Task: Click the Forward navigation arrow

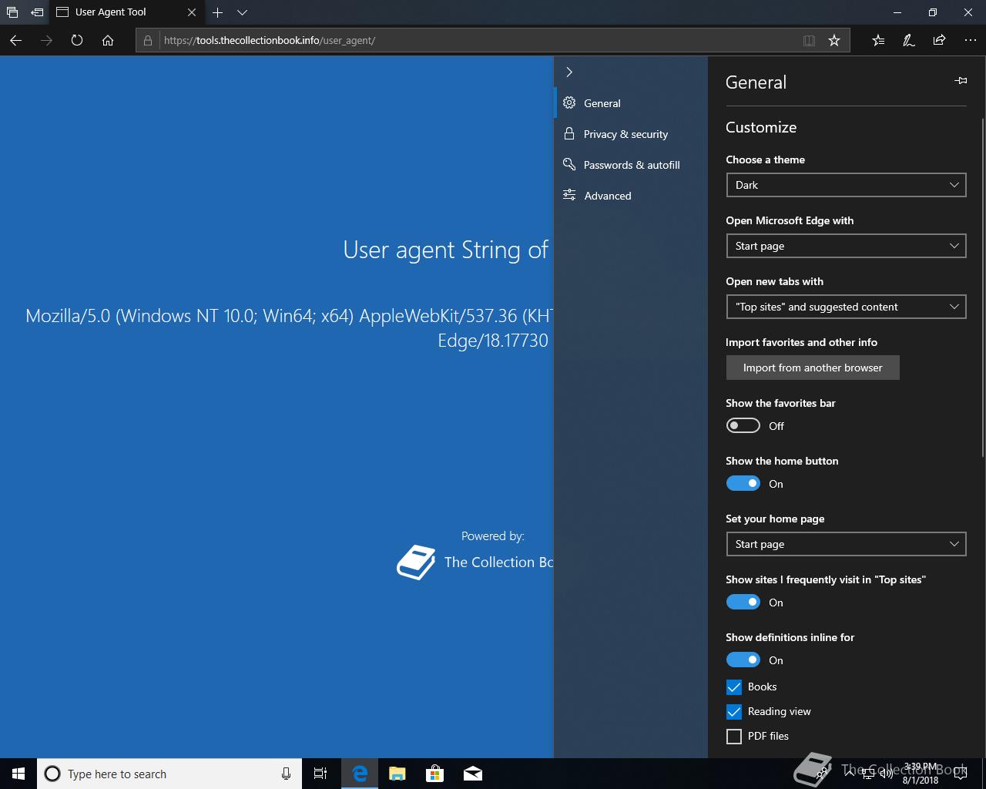Action: point(46,40)
